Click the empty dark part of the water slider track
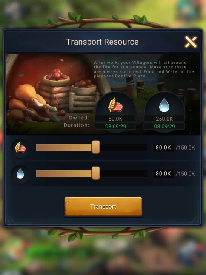This screenshot has width=206, height=275. pyautogui.click(x=124, y=174)
